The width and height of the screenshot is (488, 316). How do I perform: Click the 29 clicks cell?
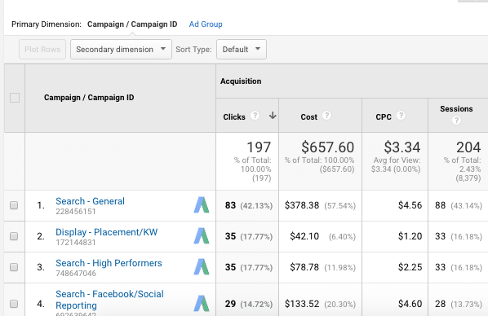tap(230, 304)
